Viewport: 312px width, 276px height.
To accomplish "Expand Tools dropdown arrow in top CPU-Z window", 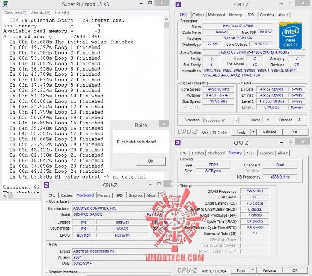I will [253, 132].
